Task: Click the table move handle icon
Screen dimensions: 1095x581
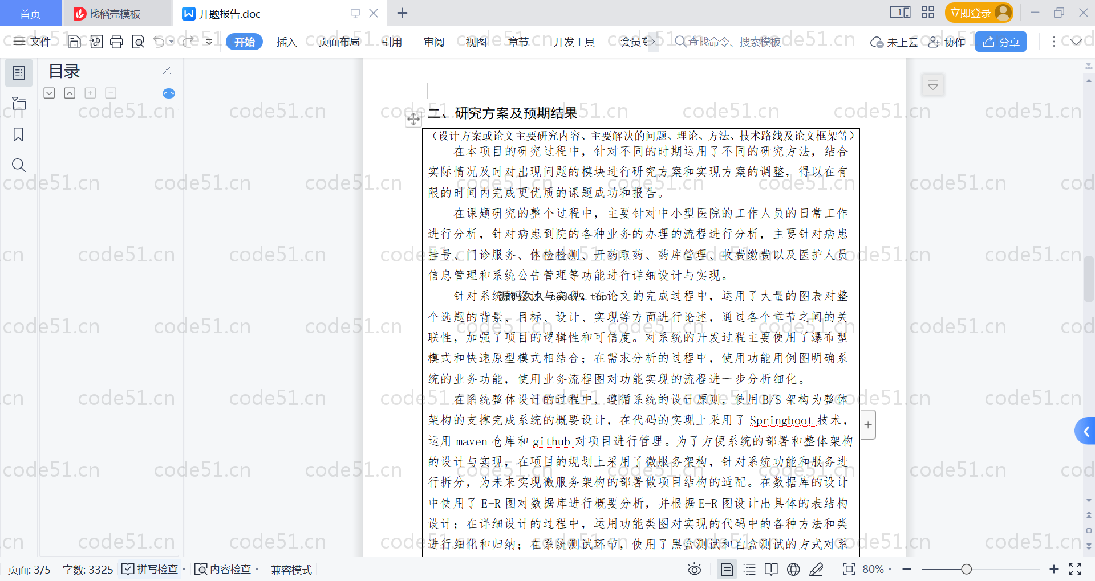Action: (413, 119)
